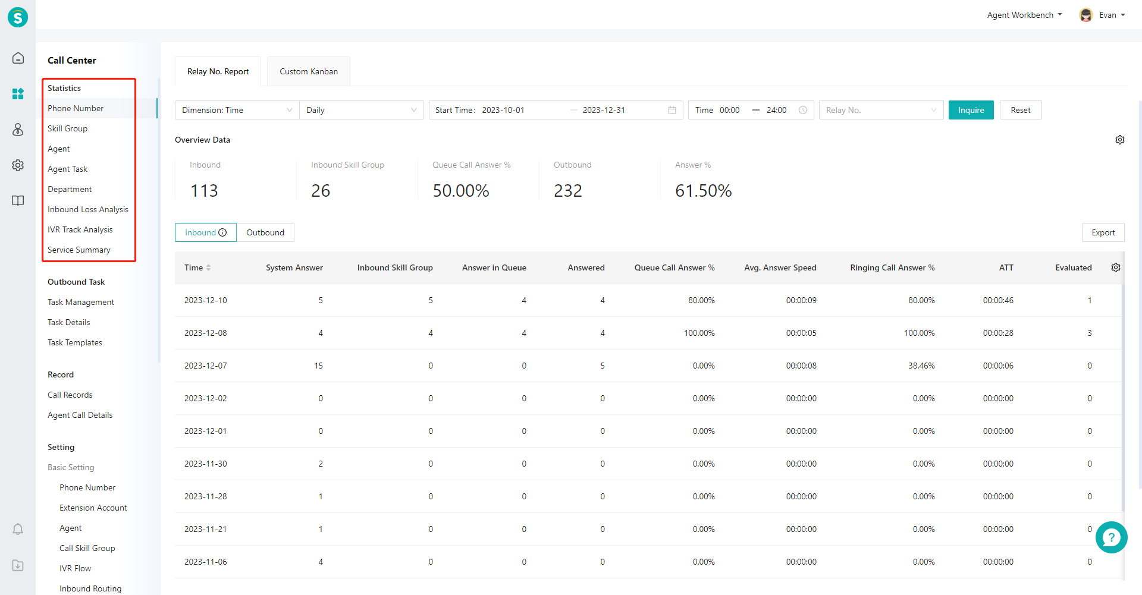Viewport: 1142px width, 595px height.
Task: Open the settings gear icon in left rail
Action: pyautogui.click(x=18, y=165)
